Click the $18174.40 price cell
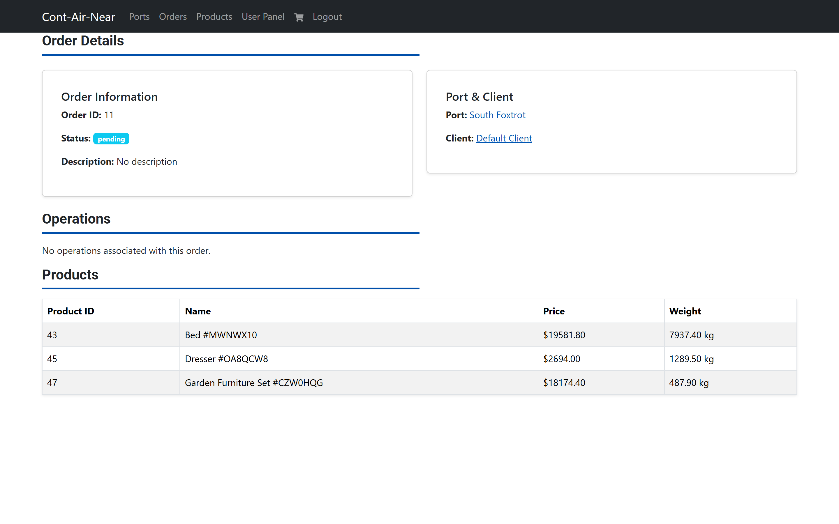 pyautogui.click(x=601, y=383)
